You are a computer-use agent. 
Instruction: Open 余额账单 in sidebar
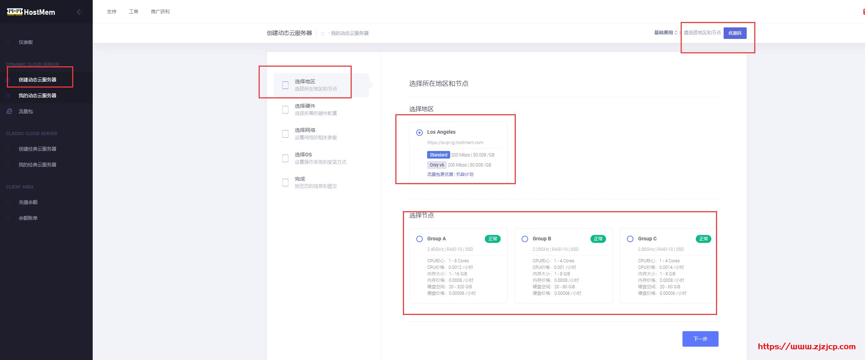(28, 218)
